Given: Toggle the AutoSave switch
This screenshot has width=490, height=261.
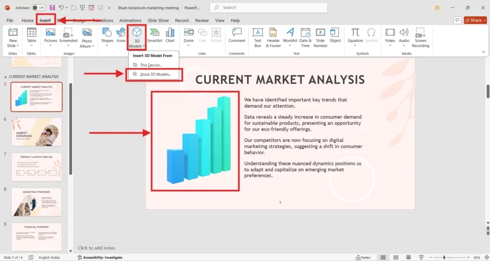Looking at the screenshot, I should (x=38, y=8).
